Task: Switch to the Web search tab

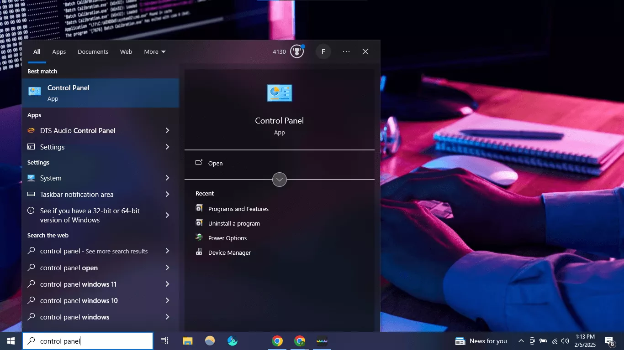Action: 126,51
